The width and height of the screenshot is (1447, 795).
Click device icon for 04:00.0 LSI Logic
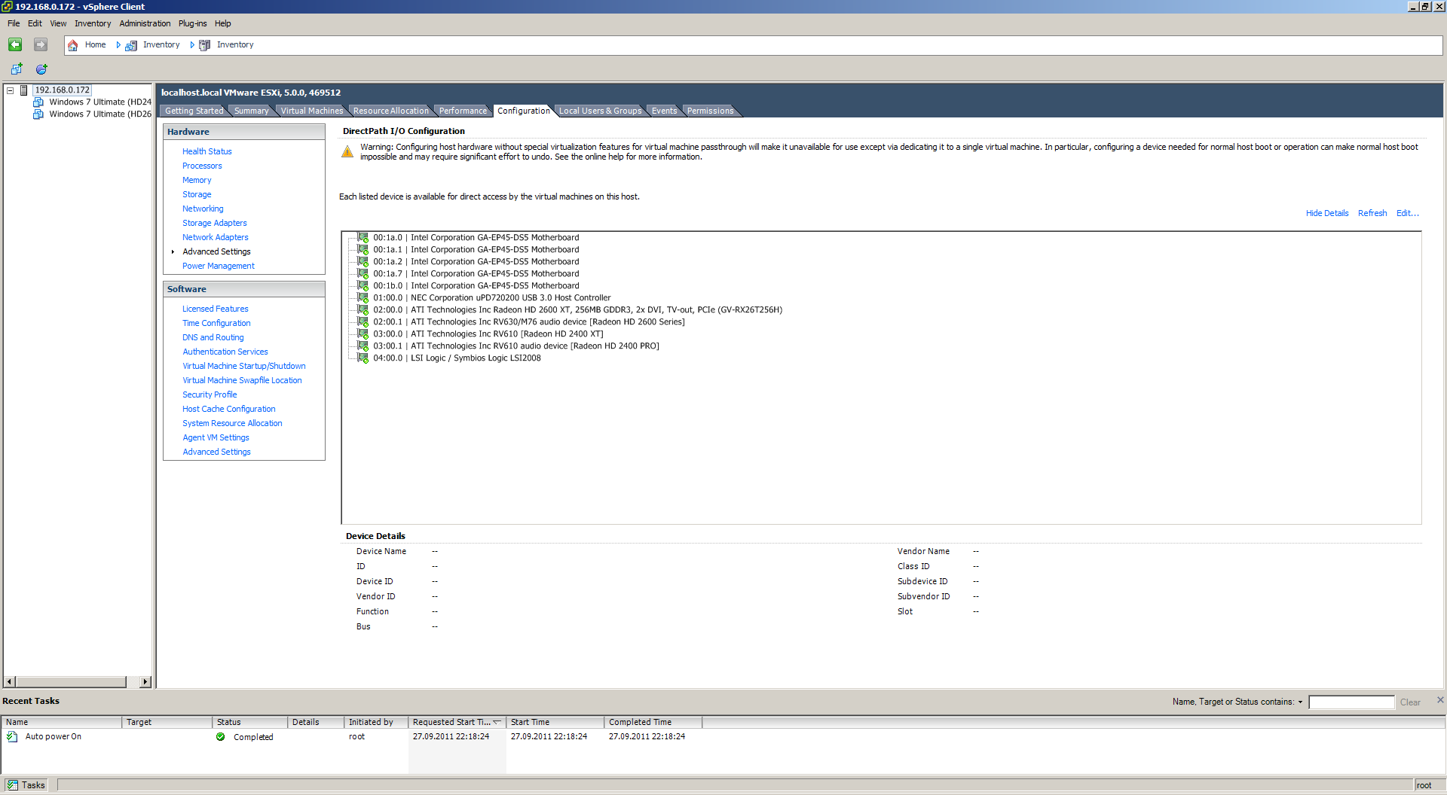pos(363,358)
